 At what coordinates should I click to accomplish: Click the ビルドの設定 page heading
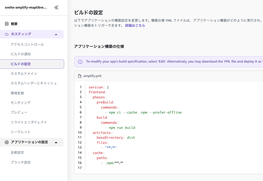pyautogui.click(x=88, y=13)
